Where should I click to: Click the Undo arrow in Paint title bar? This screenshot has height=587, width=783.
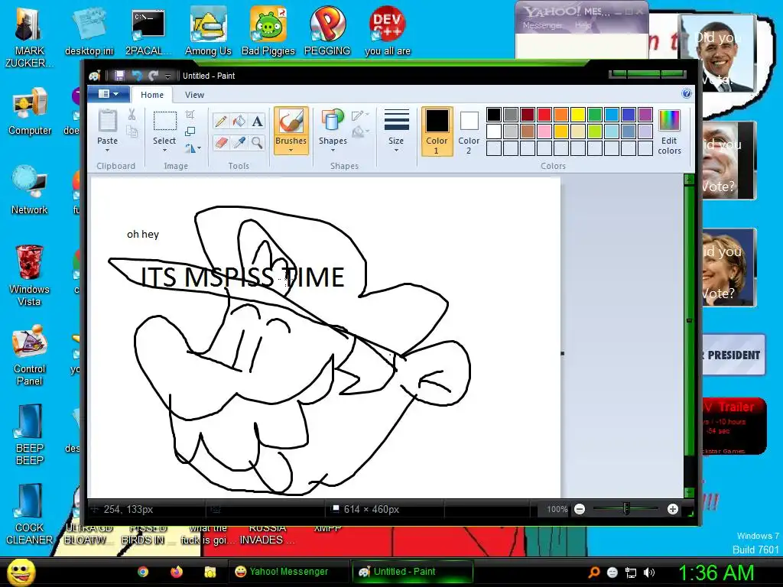[136, 76]
